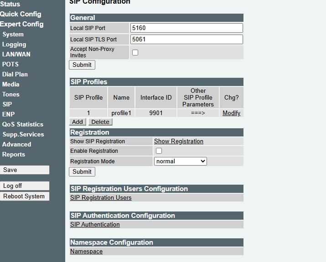Image resolution: width=326 pixels, height=262 pixels.
Task: Enable the Accept Non-Proxy Invites checkbox
Action: point(135,52)
